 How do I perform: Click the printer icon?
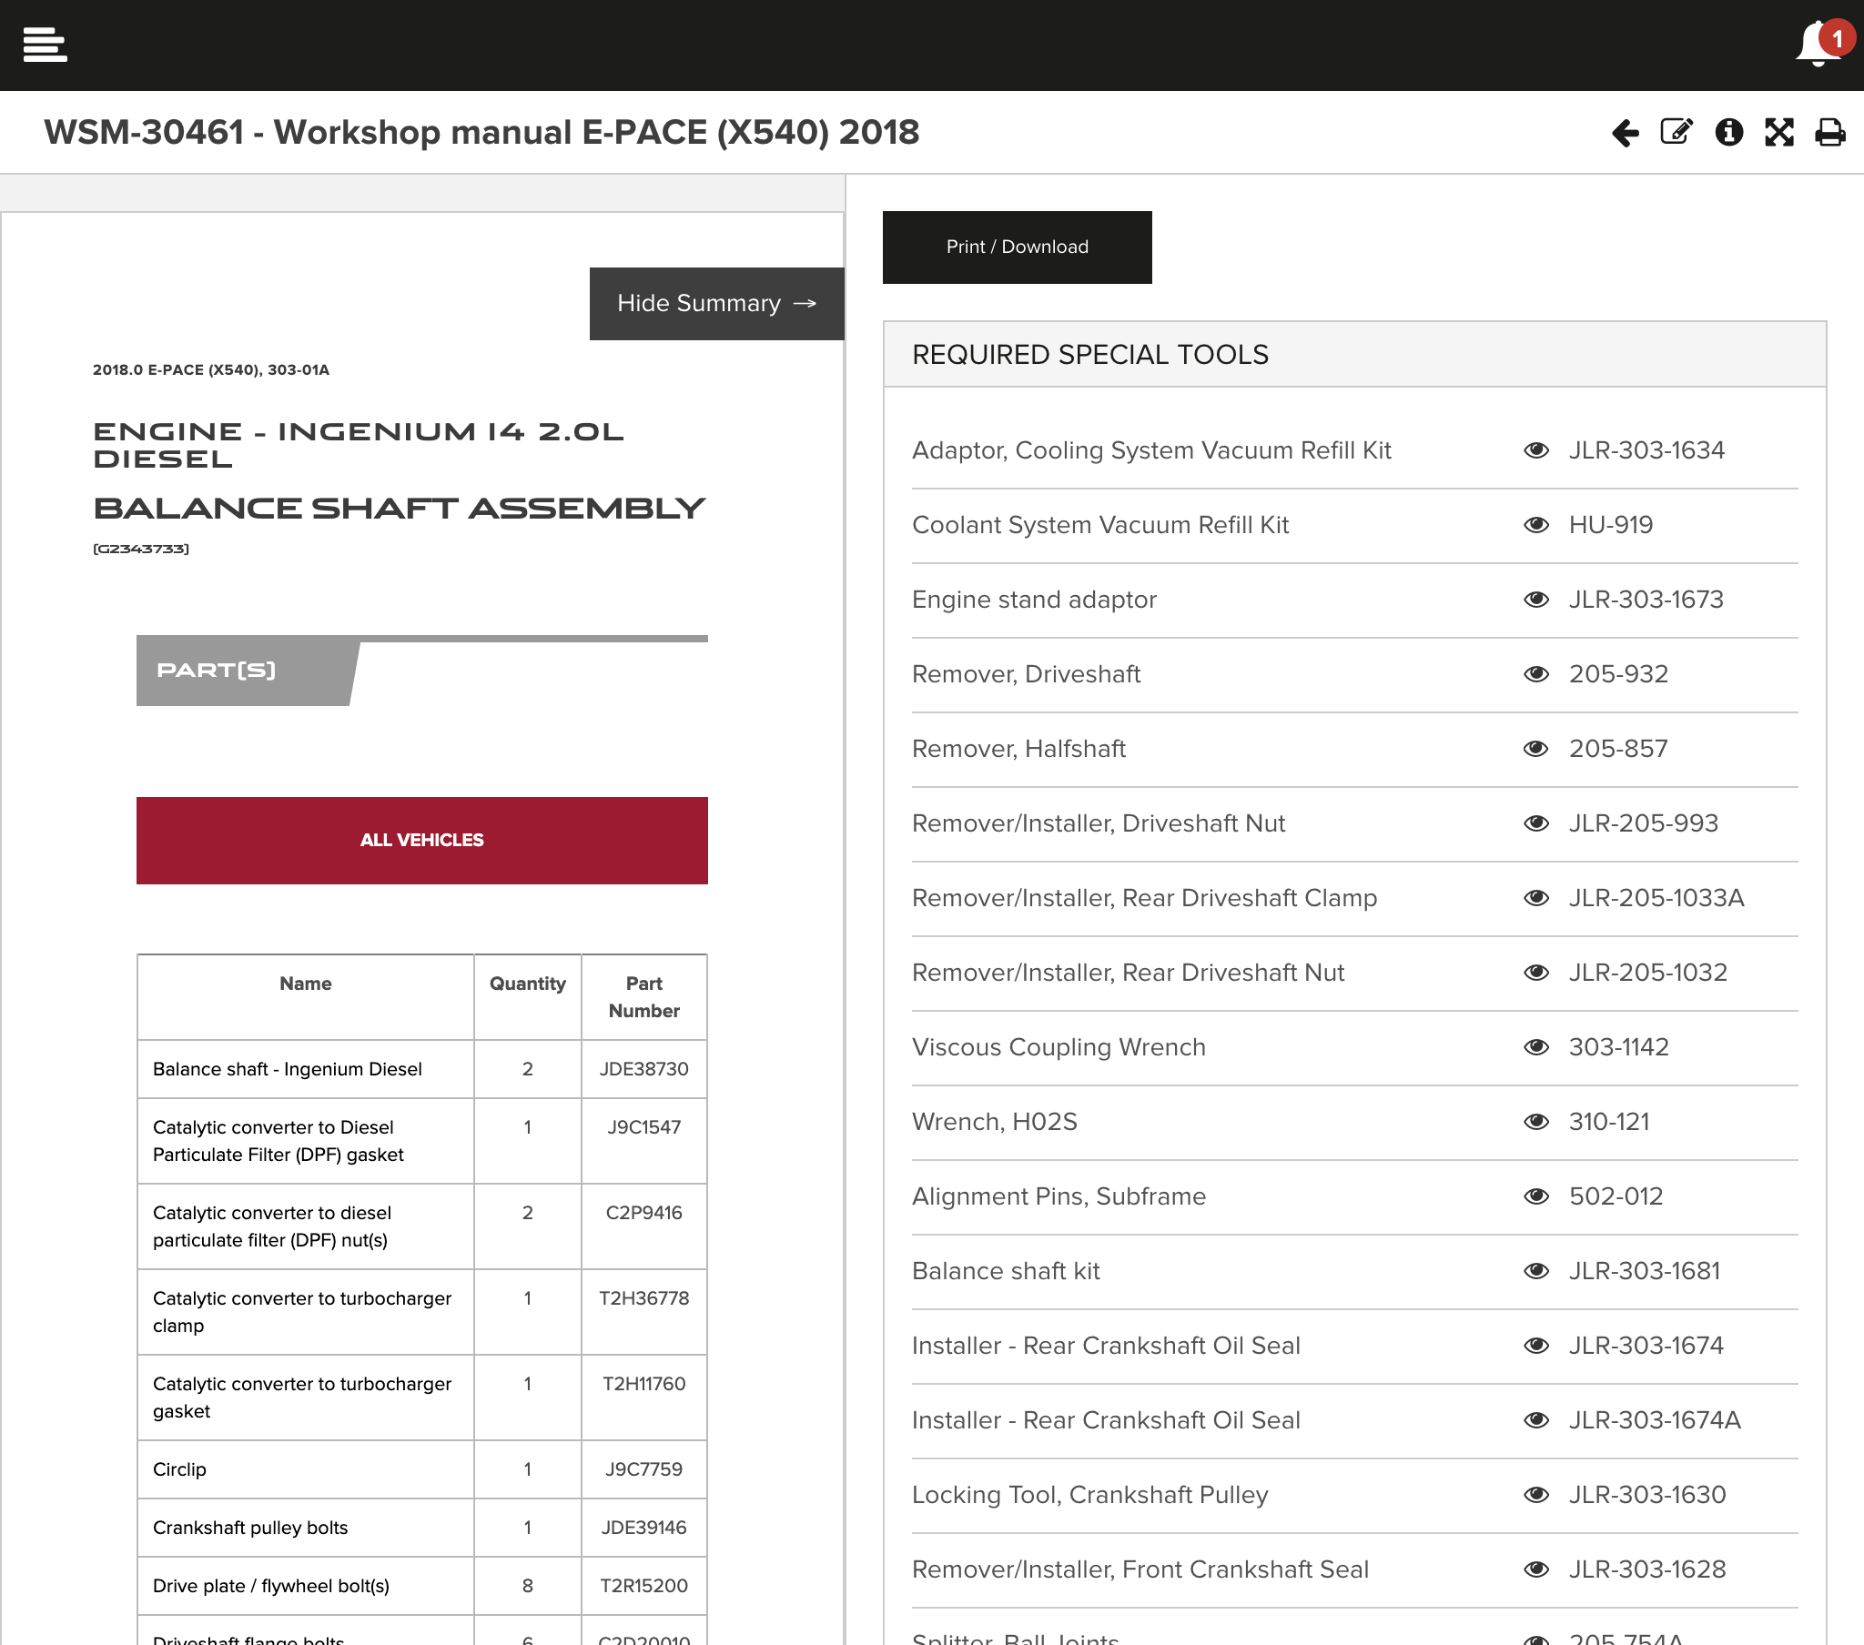1829,133
